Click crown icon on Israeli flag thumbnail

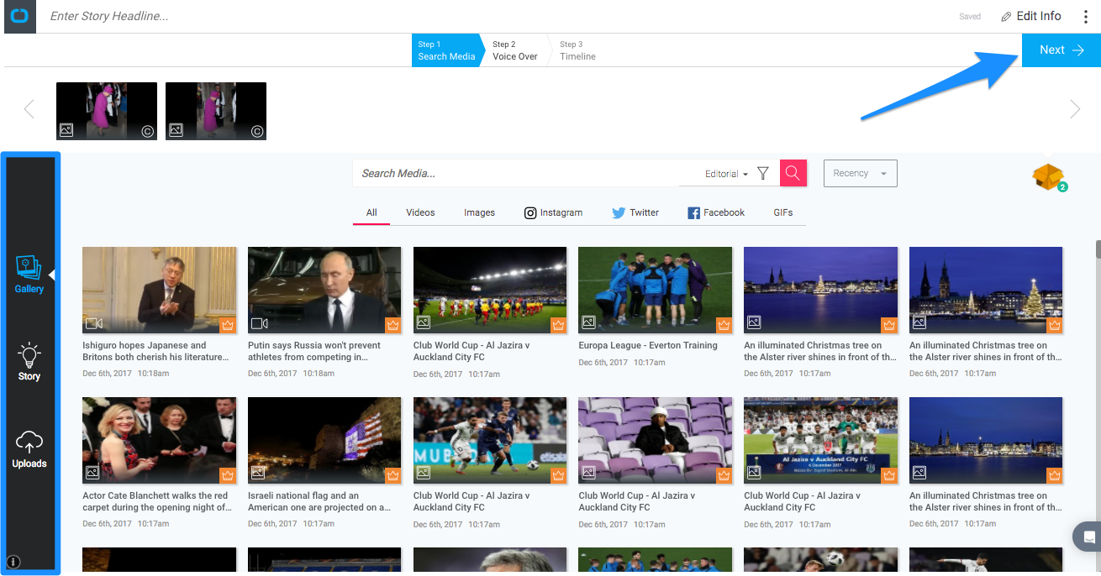pos(393,475)
